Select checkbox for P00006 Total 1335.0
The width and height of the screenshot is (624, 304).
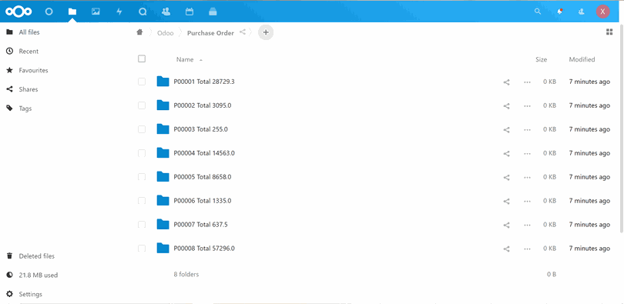pos(142,201)
